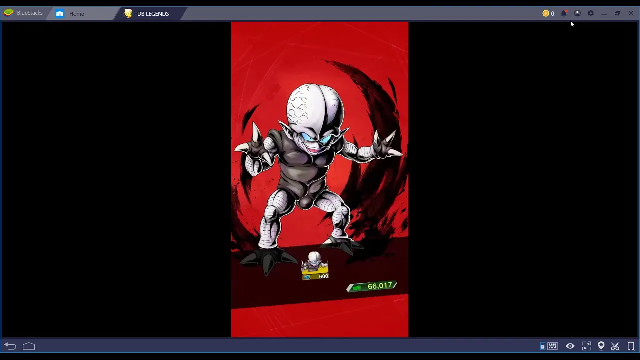Open BlueStacks settings gear
This screenshot has width=640, height=360.
(x=591, y=13)
